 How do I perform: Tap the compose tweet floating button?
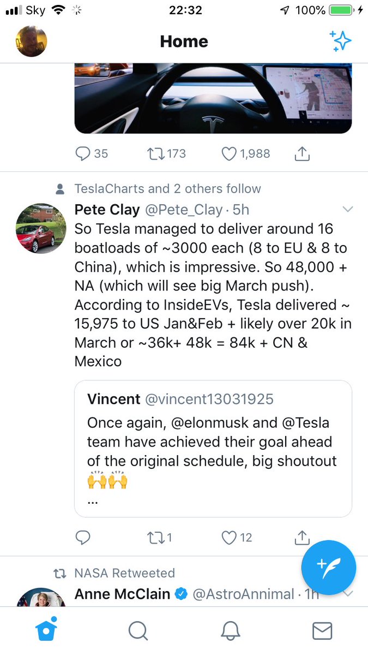[329, 568]
